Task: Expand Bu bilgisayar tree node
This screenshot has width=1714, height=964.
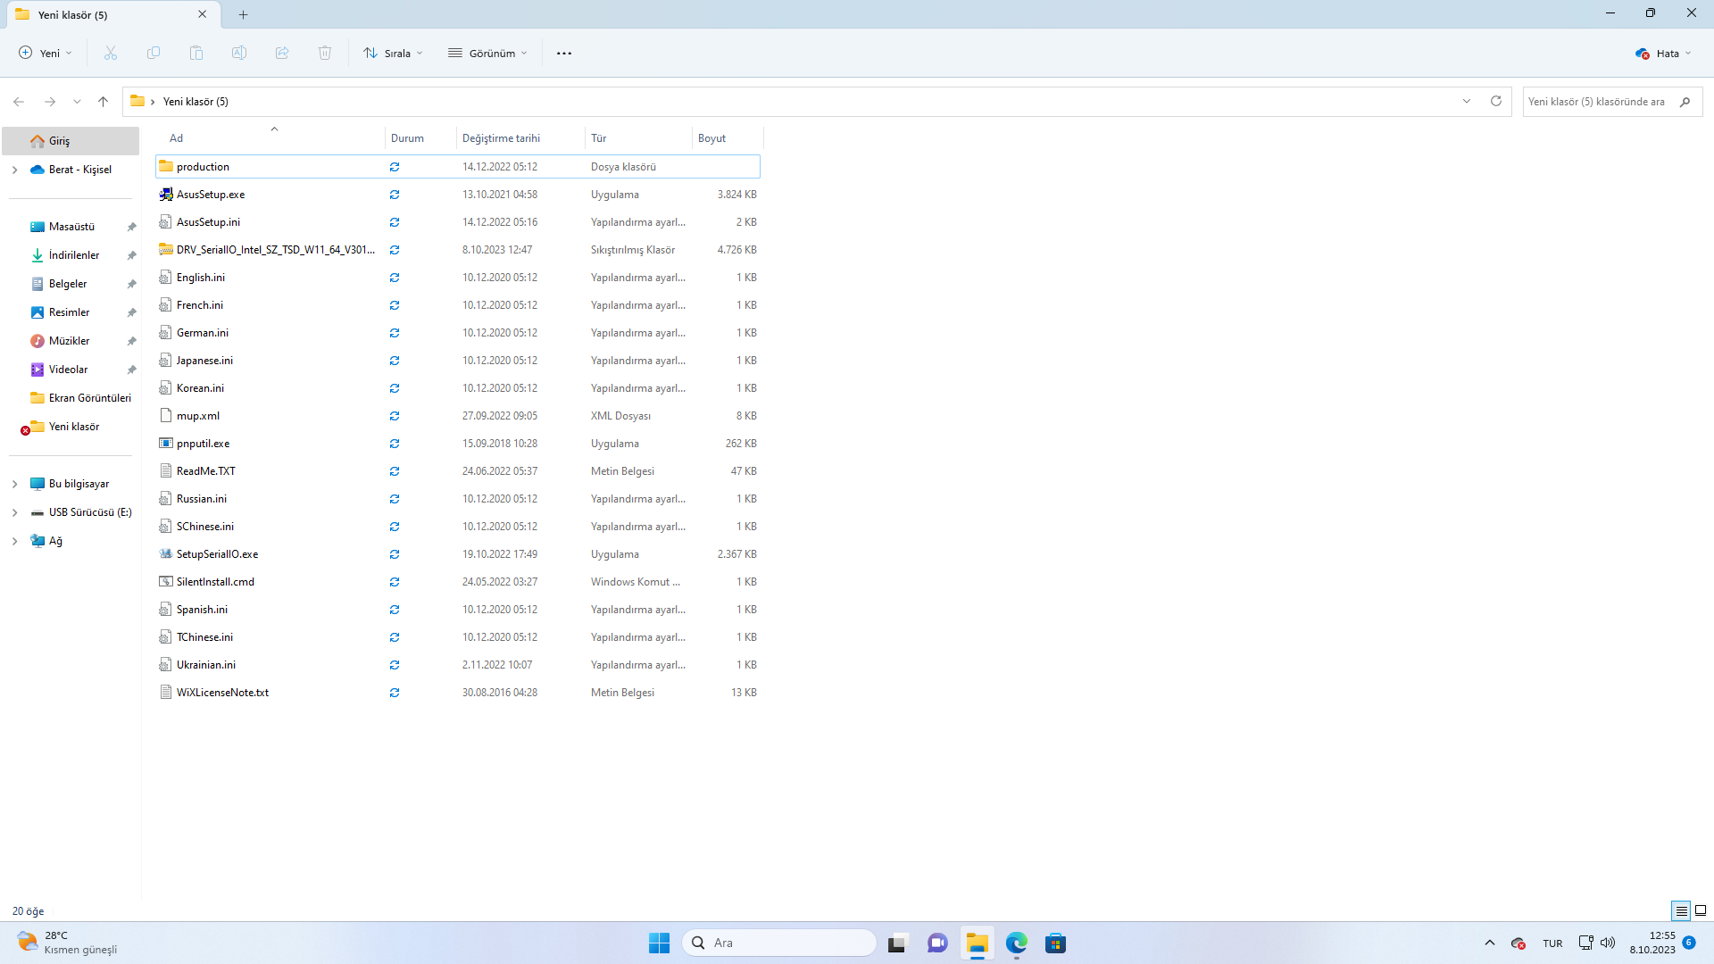Action: [14, 484]
